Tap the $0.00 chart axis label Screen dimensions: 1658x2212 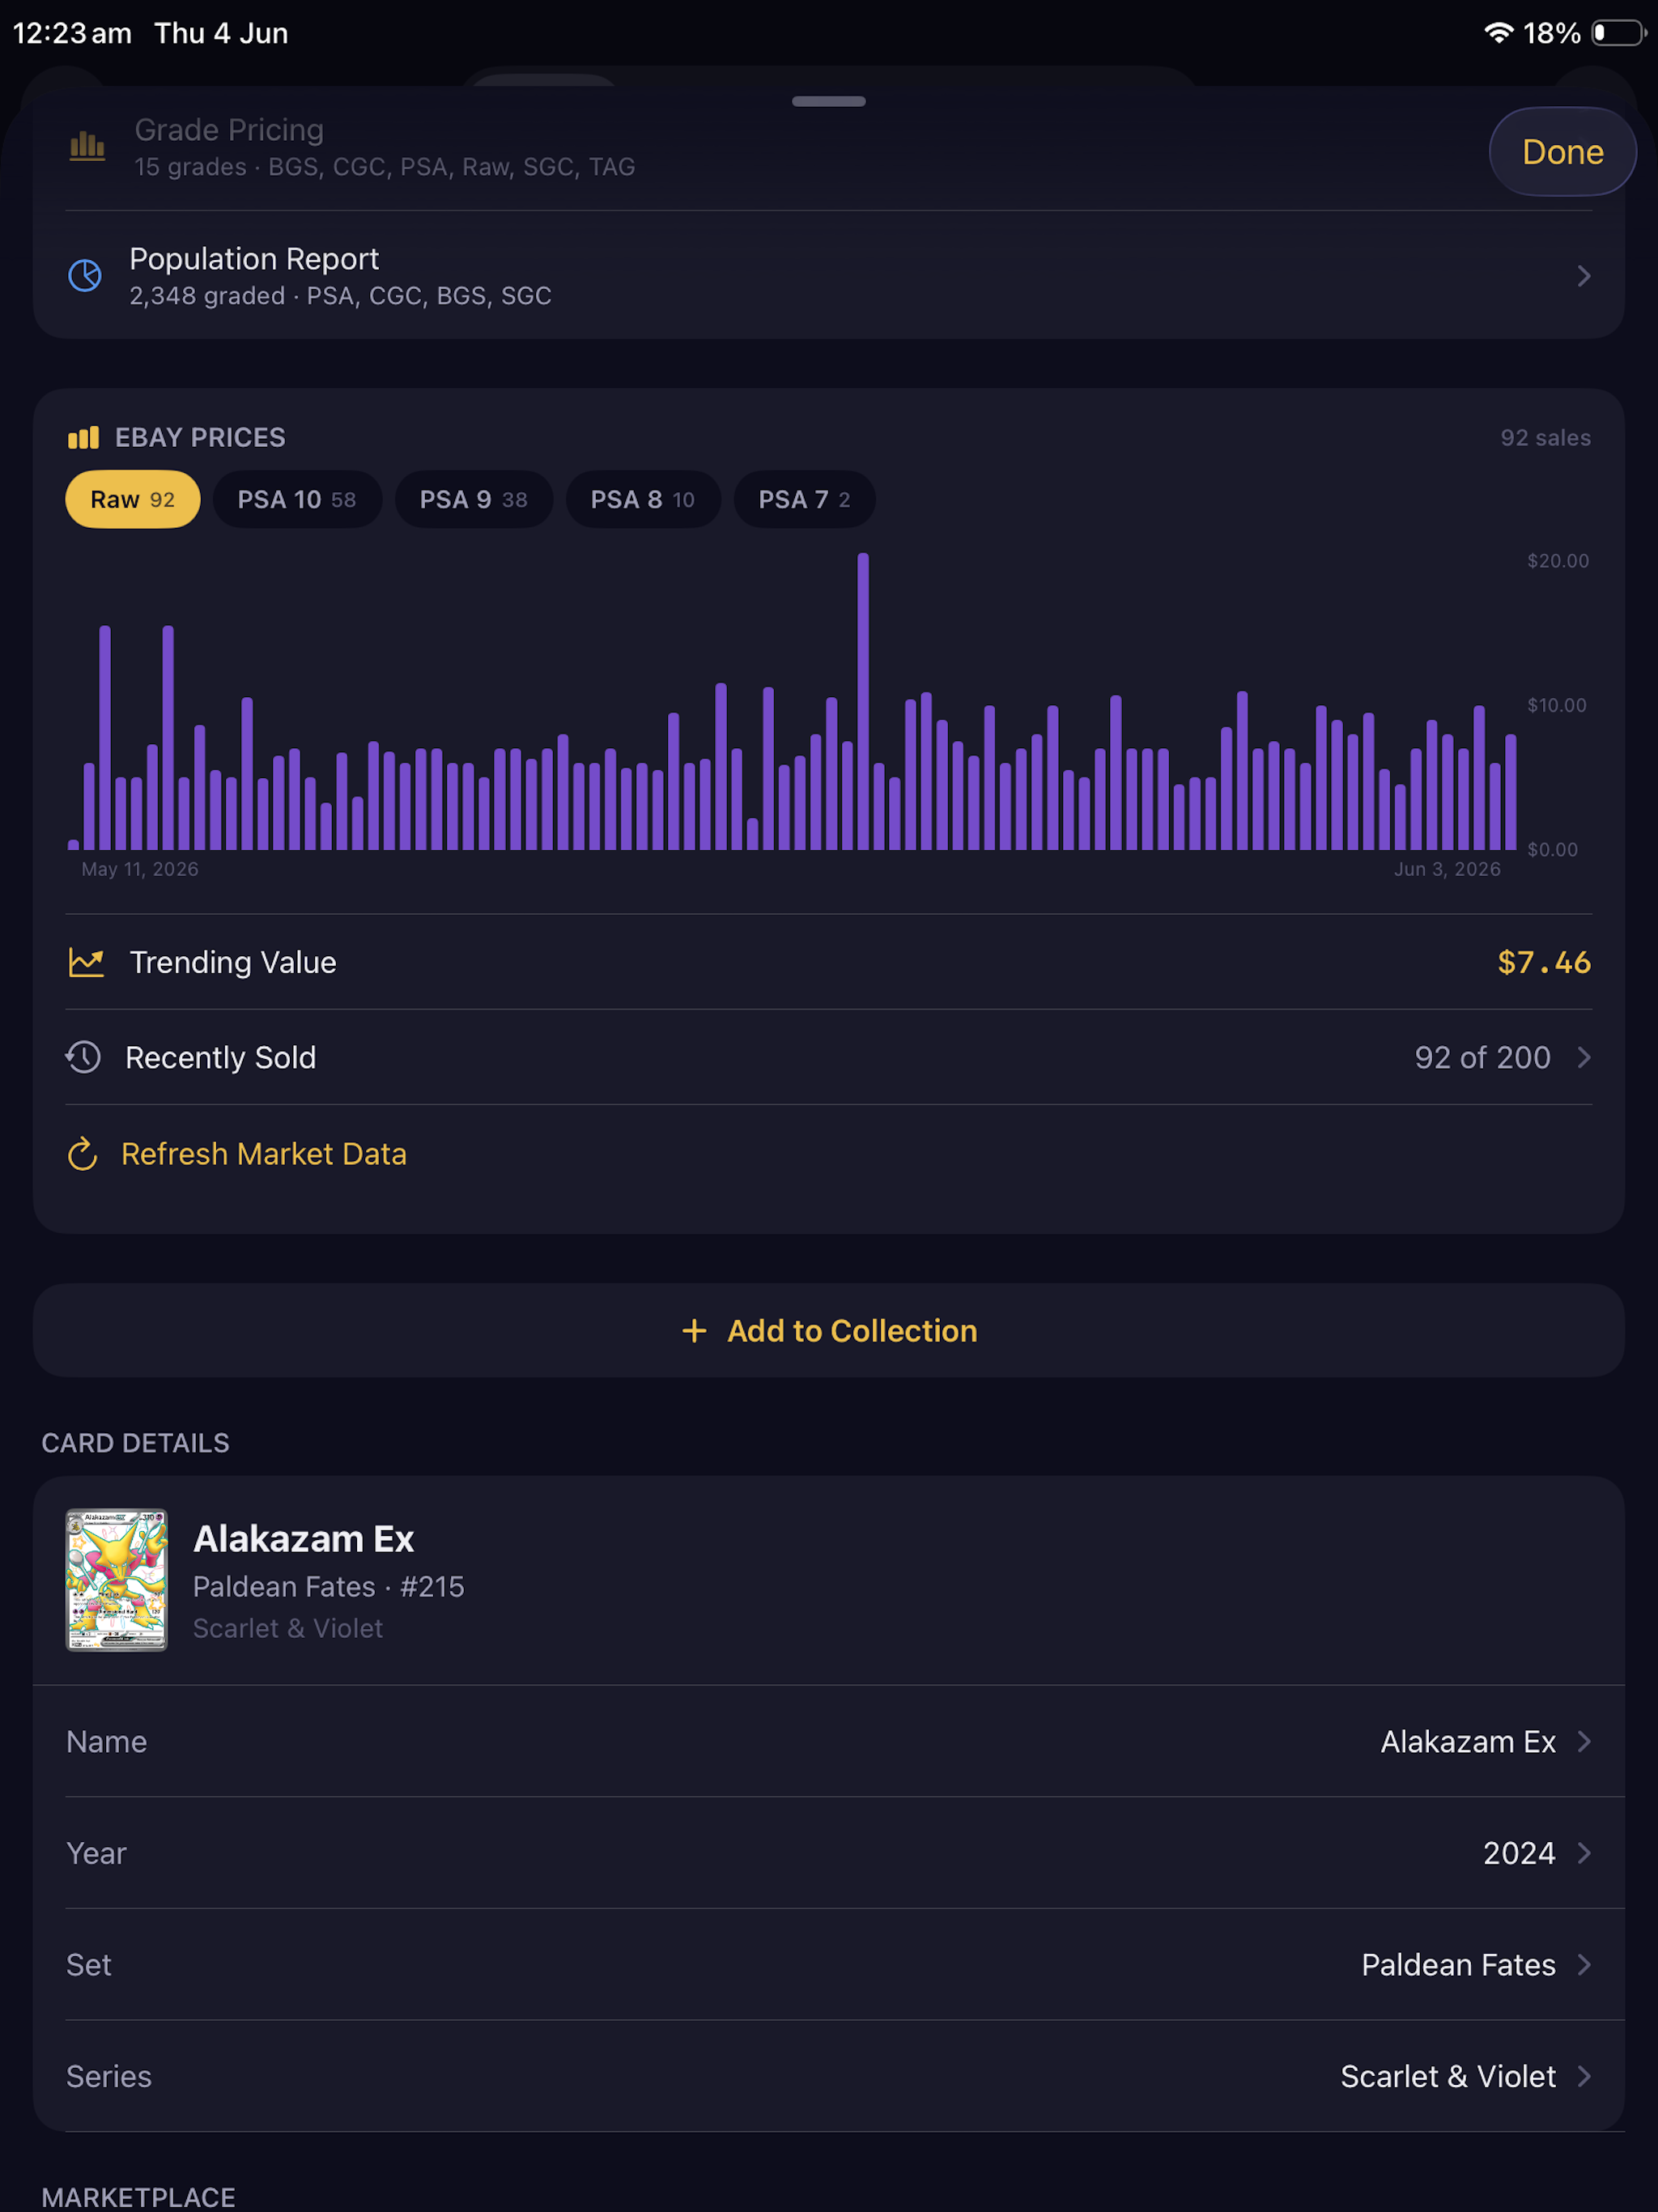[1552, 849]
